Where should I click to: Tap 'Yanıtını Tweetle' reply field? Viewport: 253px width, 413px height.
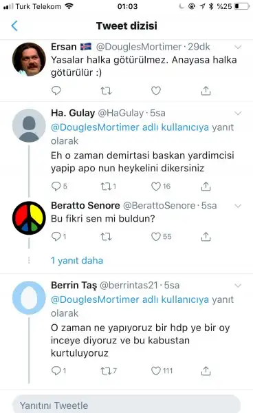(126, 405)
